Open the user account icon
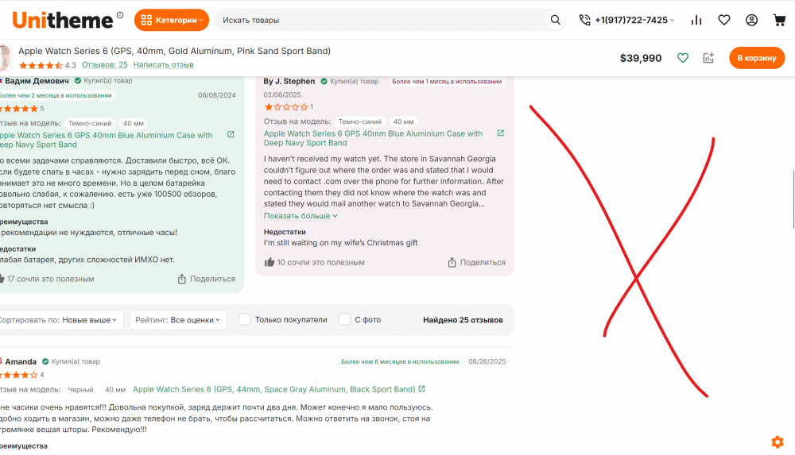The image size is (795, 455). click(x=751, y=21)
